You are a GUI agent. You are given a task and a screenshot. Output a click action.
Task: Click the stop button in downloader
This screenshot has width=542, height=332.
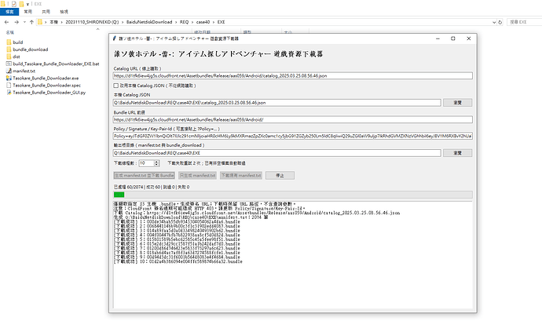coord(280,176)
